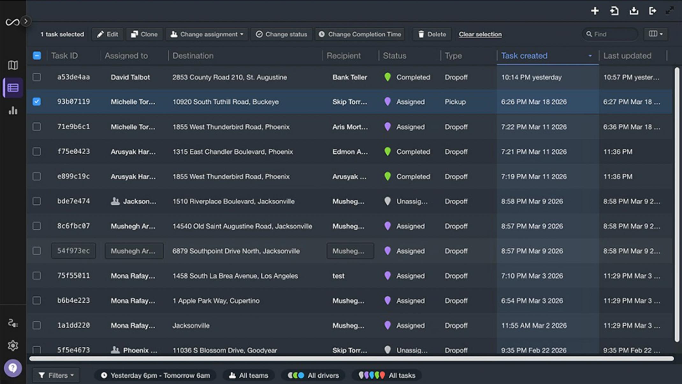This screenshot has width=682, height=384.
Task: Open the All teams filter
Action: click(249, 375)
